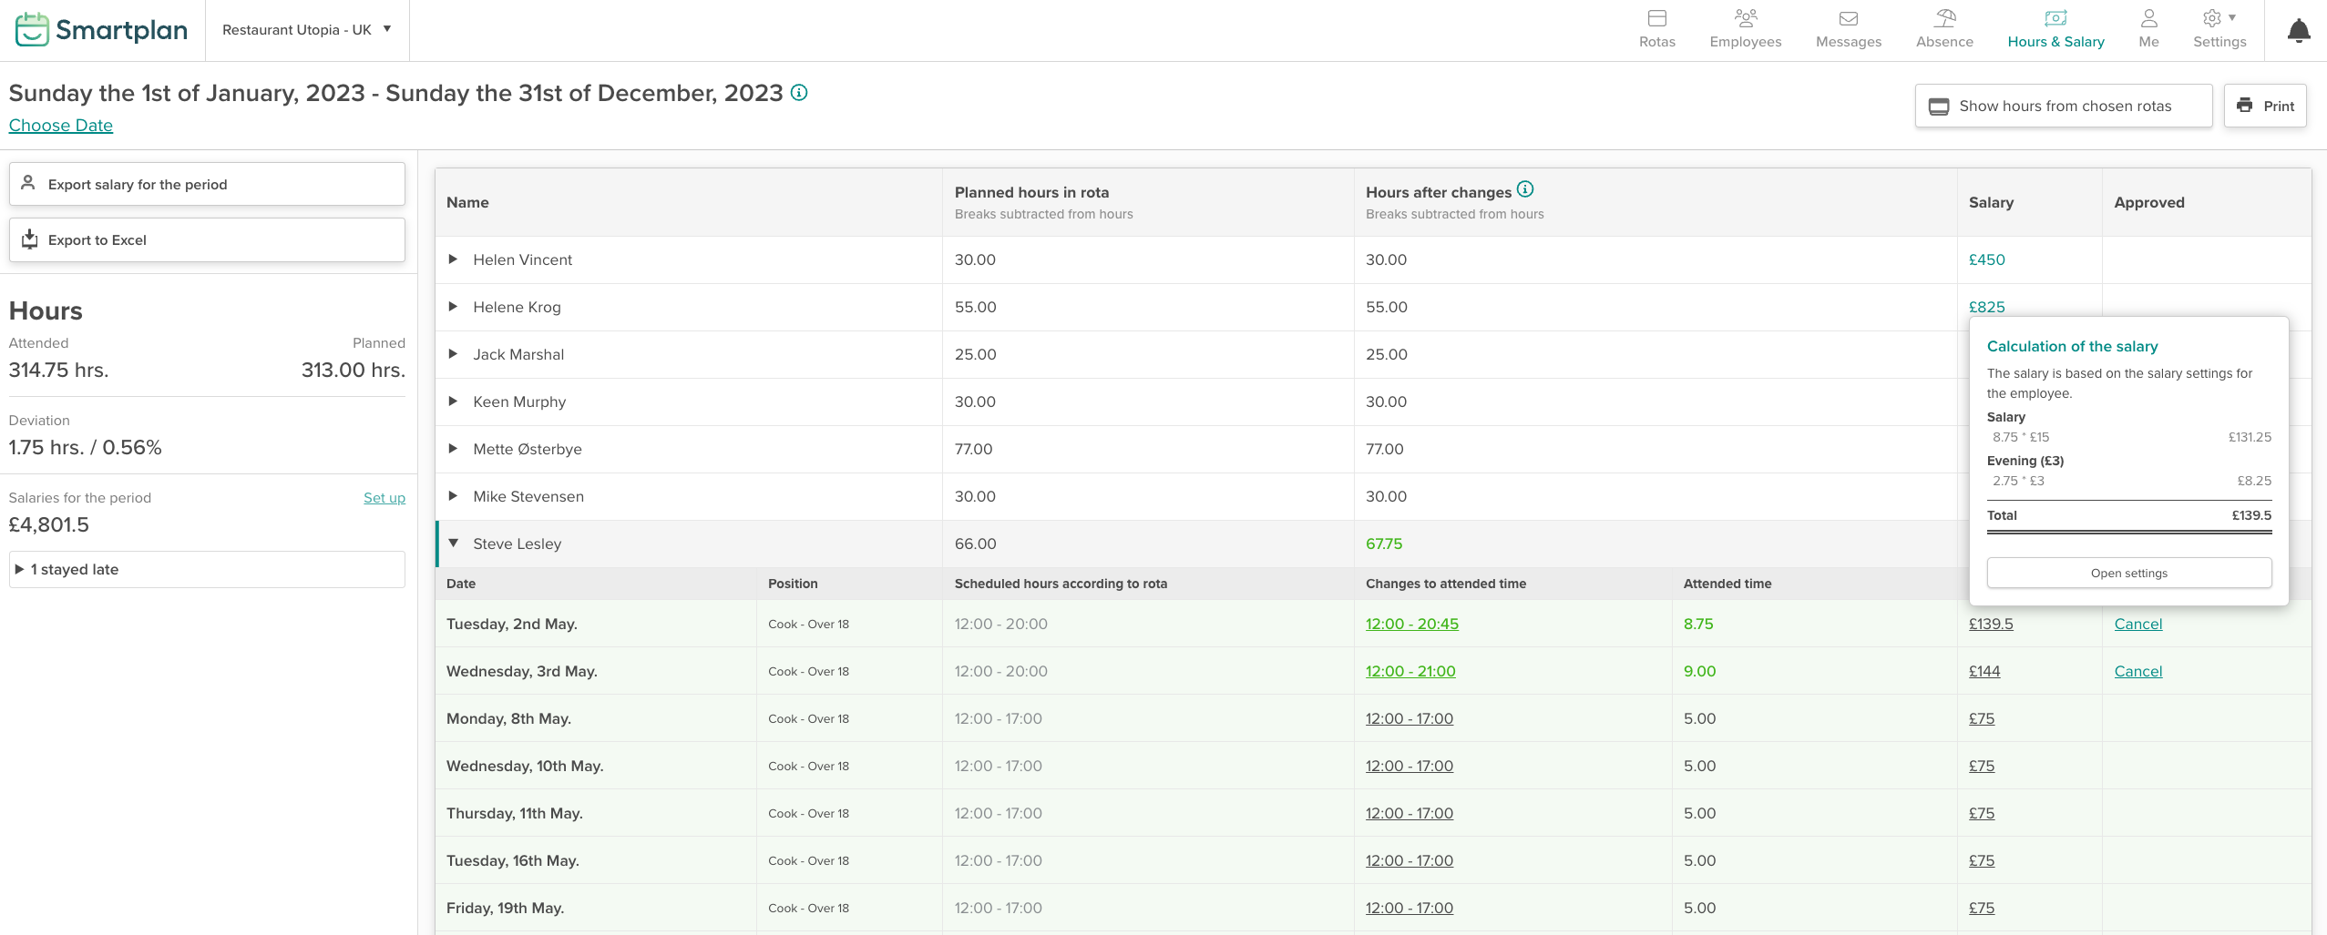
Task: Open the Settings gear menu
Action: tap(2218, 19)
